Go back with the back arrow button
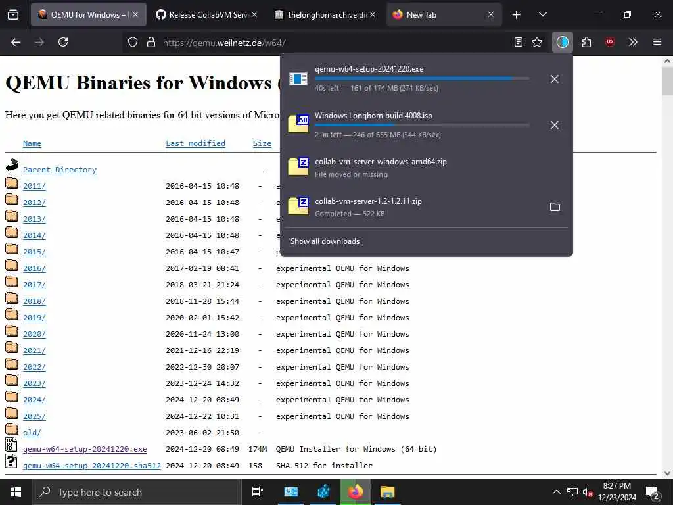This screenshot has height=505, width=673. 16,42
